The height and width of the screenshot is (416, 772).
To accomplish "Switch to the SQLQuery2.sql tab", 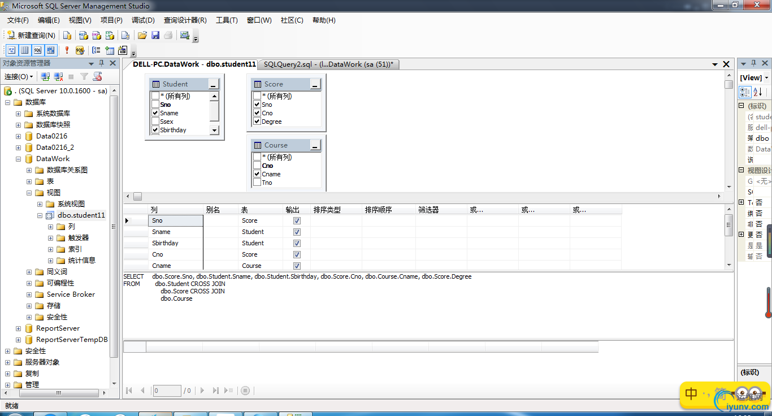I will click(x=328, y=64).
